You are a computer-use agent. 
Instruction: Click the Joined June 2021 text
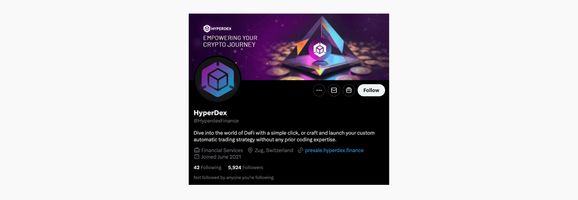coord(221,157)
